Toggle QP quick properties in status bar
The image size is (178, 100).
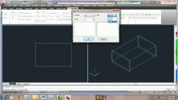[67, 92]
